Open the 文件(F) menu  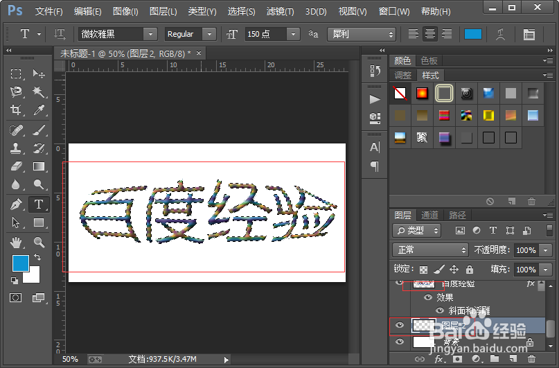pos(49,12)
